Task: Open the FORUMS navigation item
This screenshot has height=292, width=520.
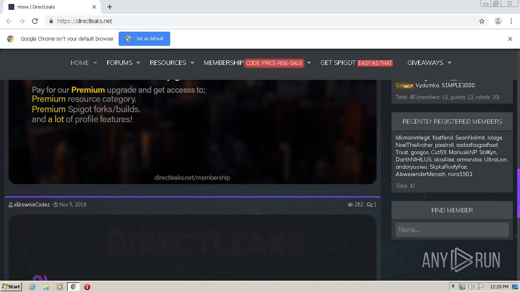Action: [x=119, y=63]
